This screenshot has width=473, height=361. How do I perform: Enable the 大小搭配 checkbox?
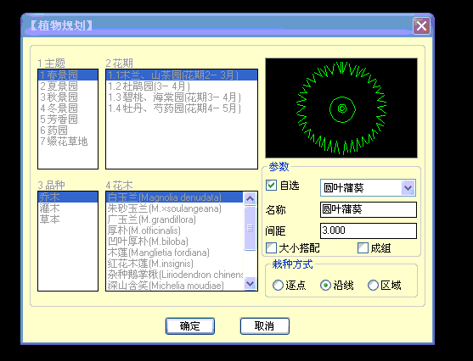click(x=271, y=247)
